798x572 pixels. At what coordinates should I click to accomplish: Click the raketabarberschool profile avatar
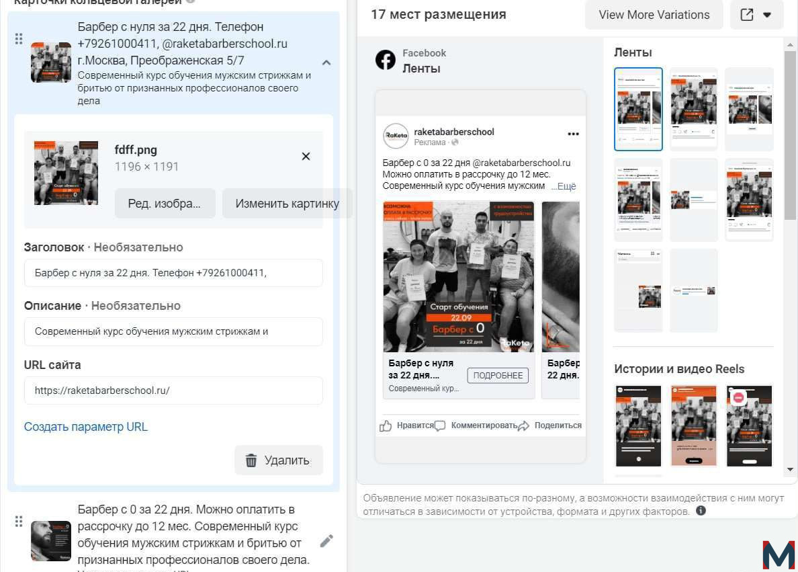(x=396, y=136)
